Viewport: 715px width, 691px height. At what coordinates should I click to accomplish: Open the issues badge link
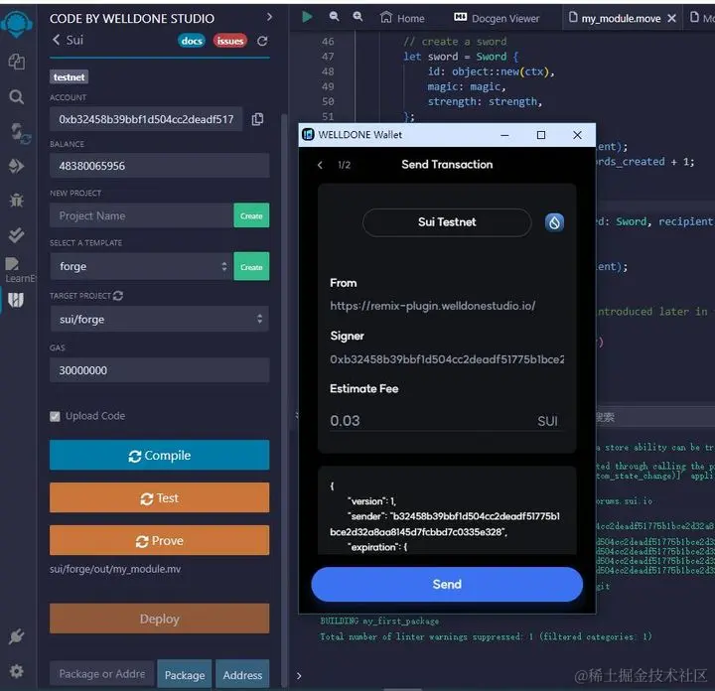click(x=229, y=41)
